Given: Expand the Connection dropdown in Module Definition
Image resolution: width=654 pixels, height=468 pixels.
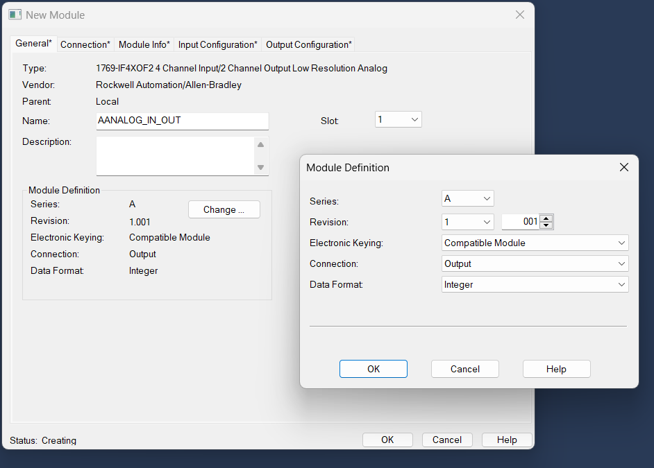Looking at the screenshot, I should click(x=535, y=263).
